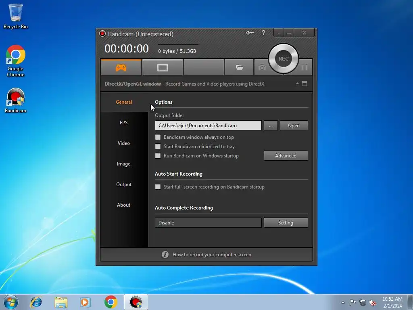The height and width of the screenshot is (310, 413).
Task: Open the Recycle Bin desktop icon
Action: click(x=16, y=16)
